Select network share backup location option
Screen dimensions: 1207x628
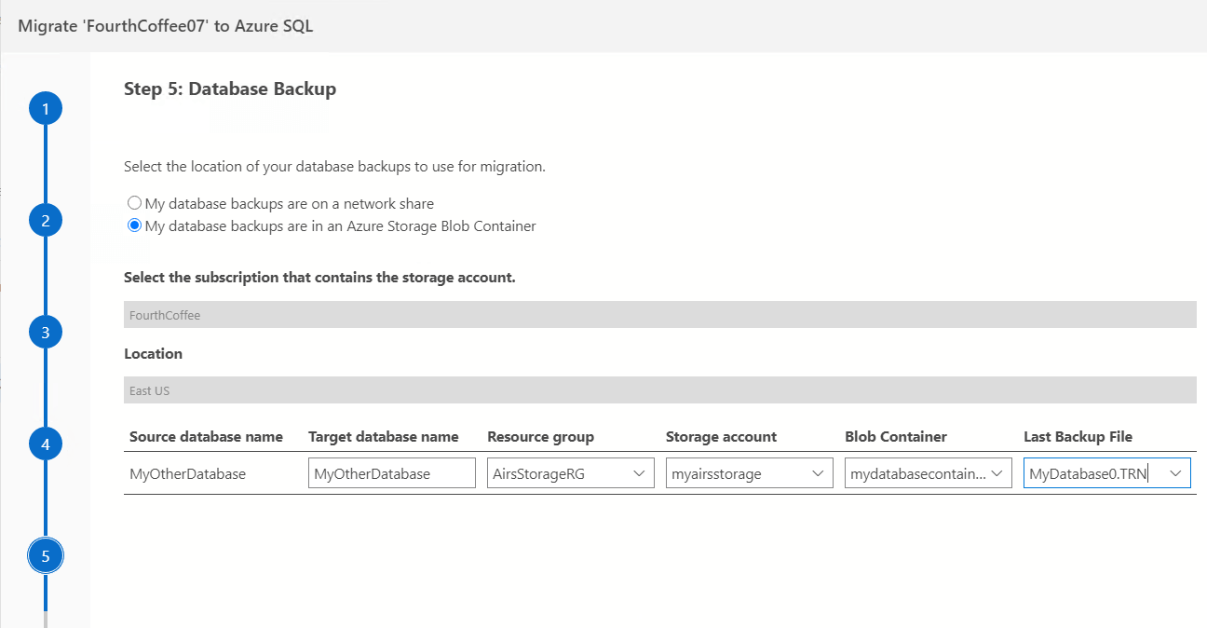pyautogui.click(x=135, y=203)
